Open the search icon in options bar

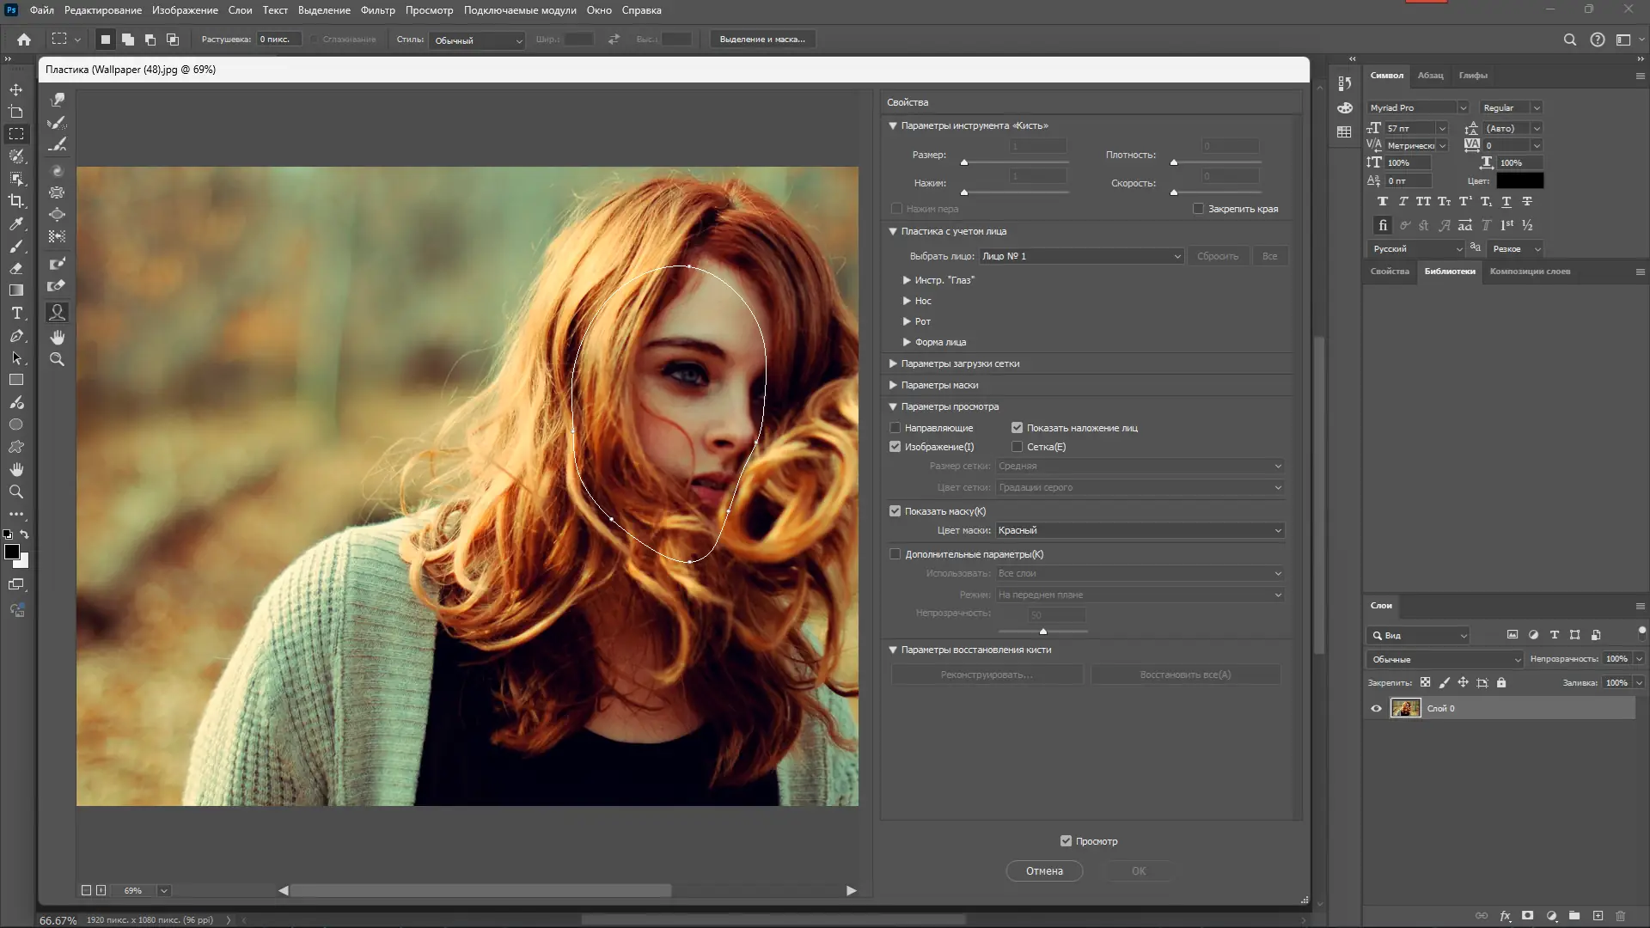point(1569,40)
